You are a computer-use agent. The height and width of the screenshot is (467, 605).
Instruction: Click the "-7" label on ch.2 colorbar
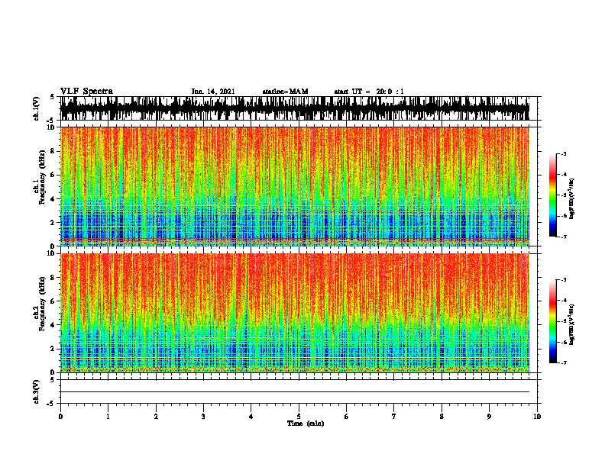(564, 363)
